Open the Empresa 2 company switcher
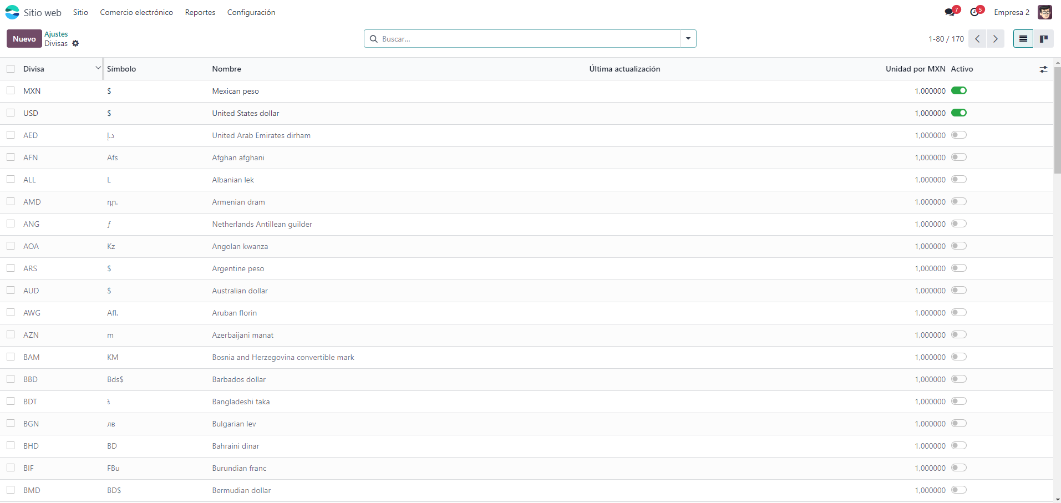The image size is (1061, 503). (1011, 12)
